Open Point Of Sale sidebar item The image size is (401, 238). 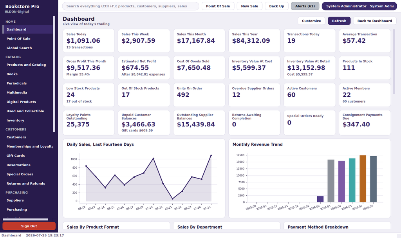tap(28, 39)
